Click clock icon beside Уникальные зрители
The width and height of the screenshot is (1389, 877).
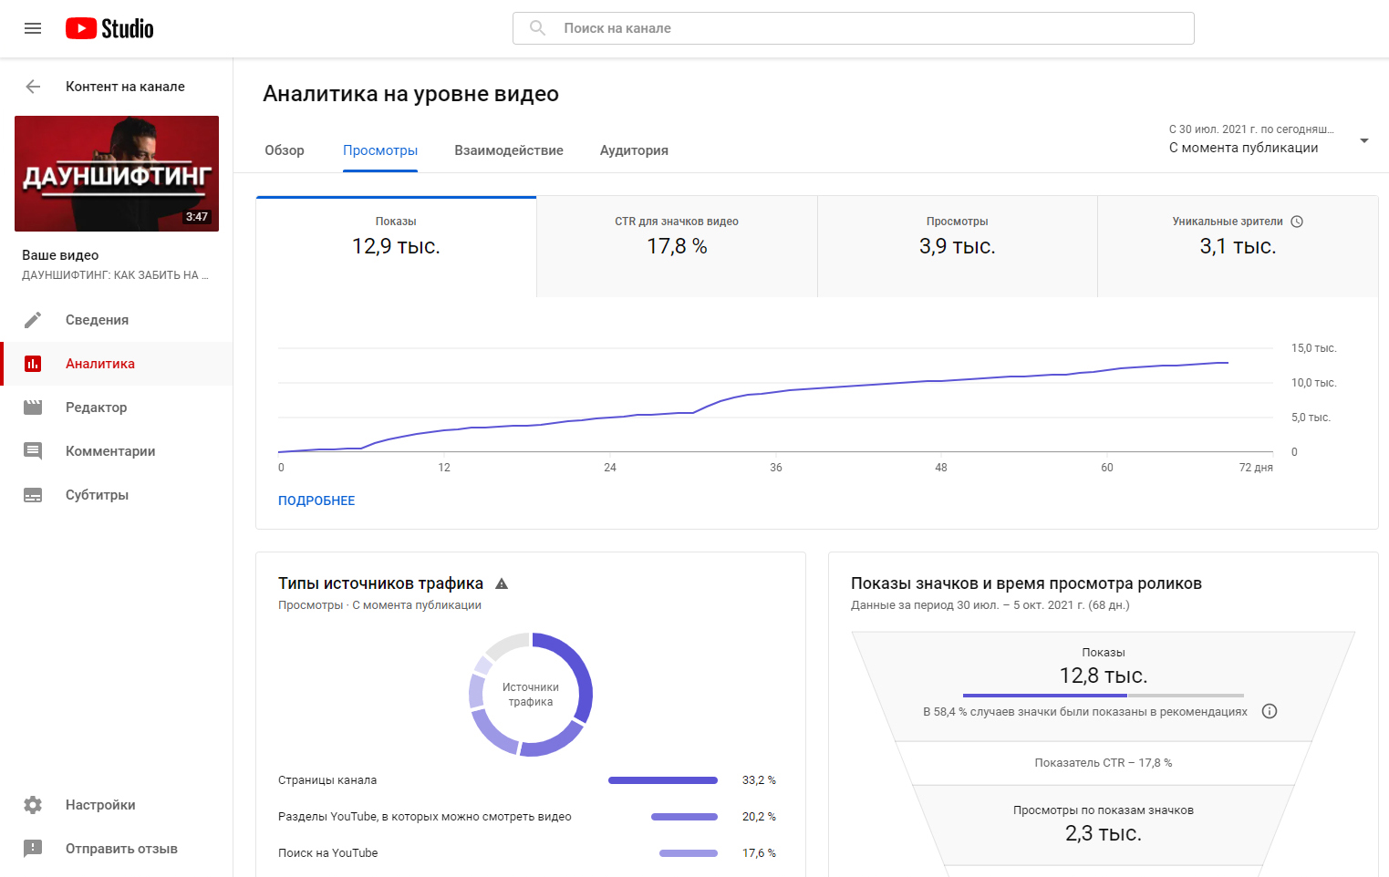(1297, 222)
